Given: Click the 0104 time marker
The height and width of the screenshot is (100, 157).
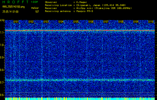Looking at the screenshot, I should point(61,22).
